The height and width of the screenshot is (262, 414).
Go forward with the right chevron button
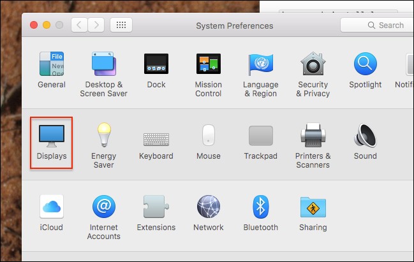click(x=96, y=25)
